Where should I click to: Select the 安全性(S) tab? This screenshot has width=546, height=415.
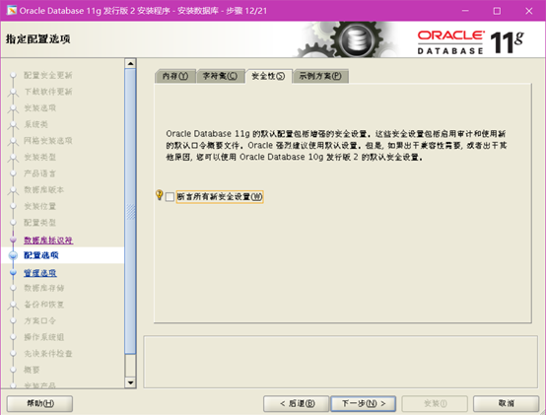pyautogui.click(x=268, y=76)
